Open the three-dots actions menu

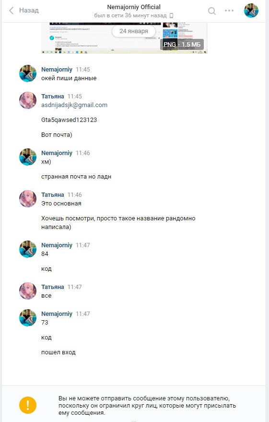pyautogui.click(x=229, y=11)
